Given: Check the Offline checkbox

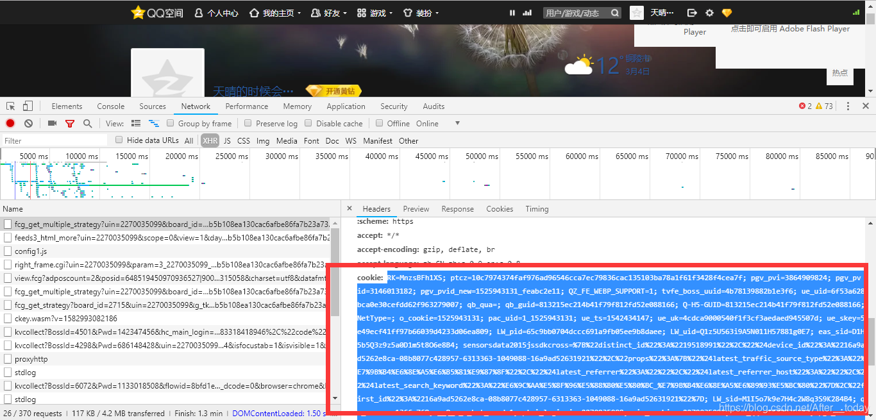Looking at the screenshot, I should click(x=380, y=123).
